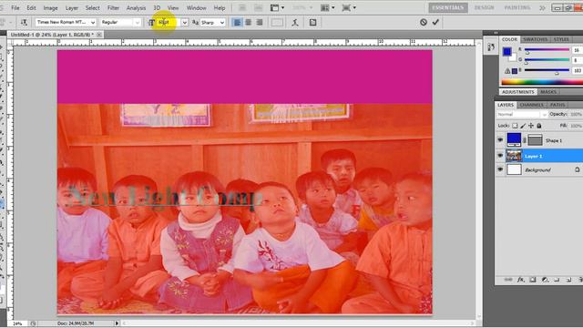Add a layer style with fx

point(520,280)
